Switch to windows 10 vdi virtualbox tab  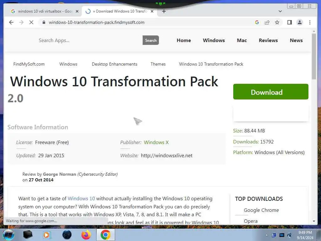click(45, 11)
